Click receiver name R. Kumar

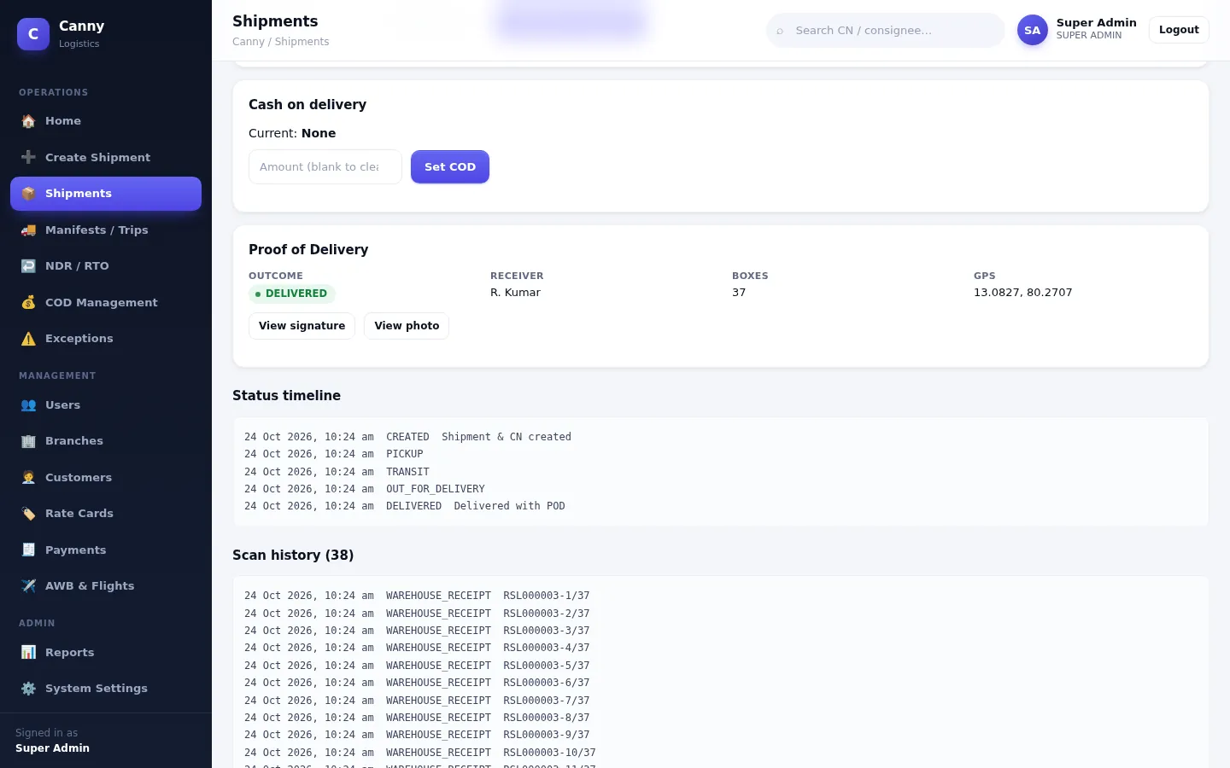[515, 293]
